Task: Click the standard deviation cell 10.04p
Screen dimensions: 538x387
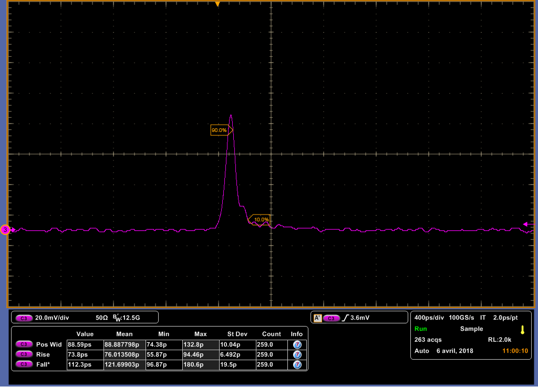Action: (x=237, y=344)
